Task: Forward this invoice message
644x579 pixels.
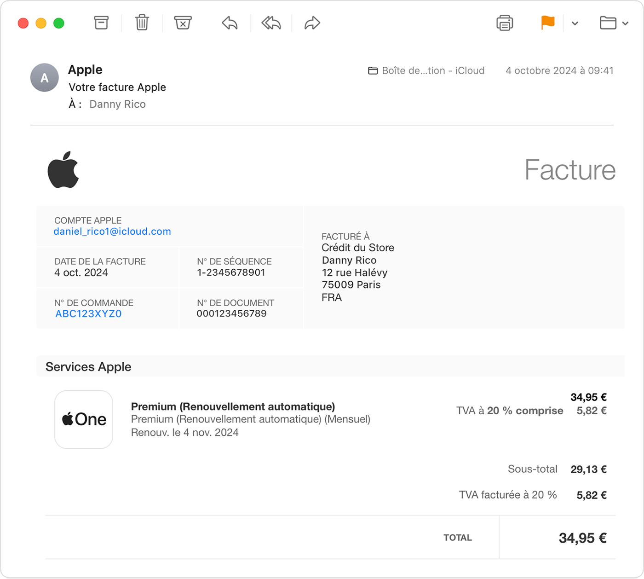Action: [x=311, y=23]
